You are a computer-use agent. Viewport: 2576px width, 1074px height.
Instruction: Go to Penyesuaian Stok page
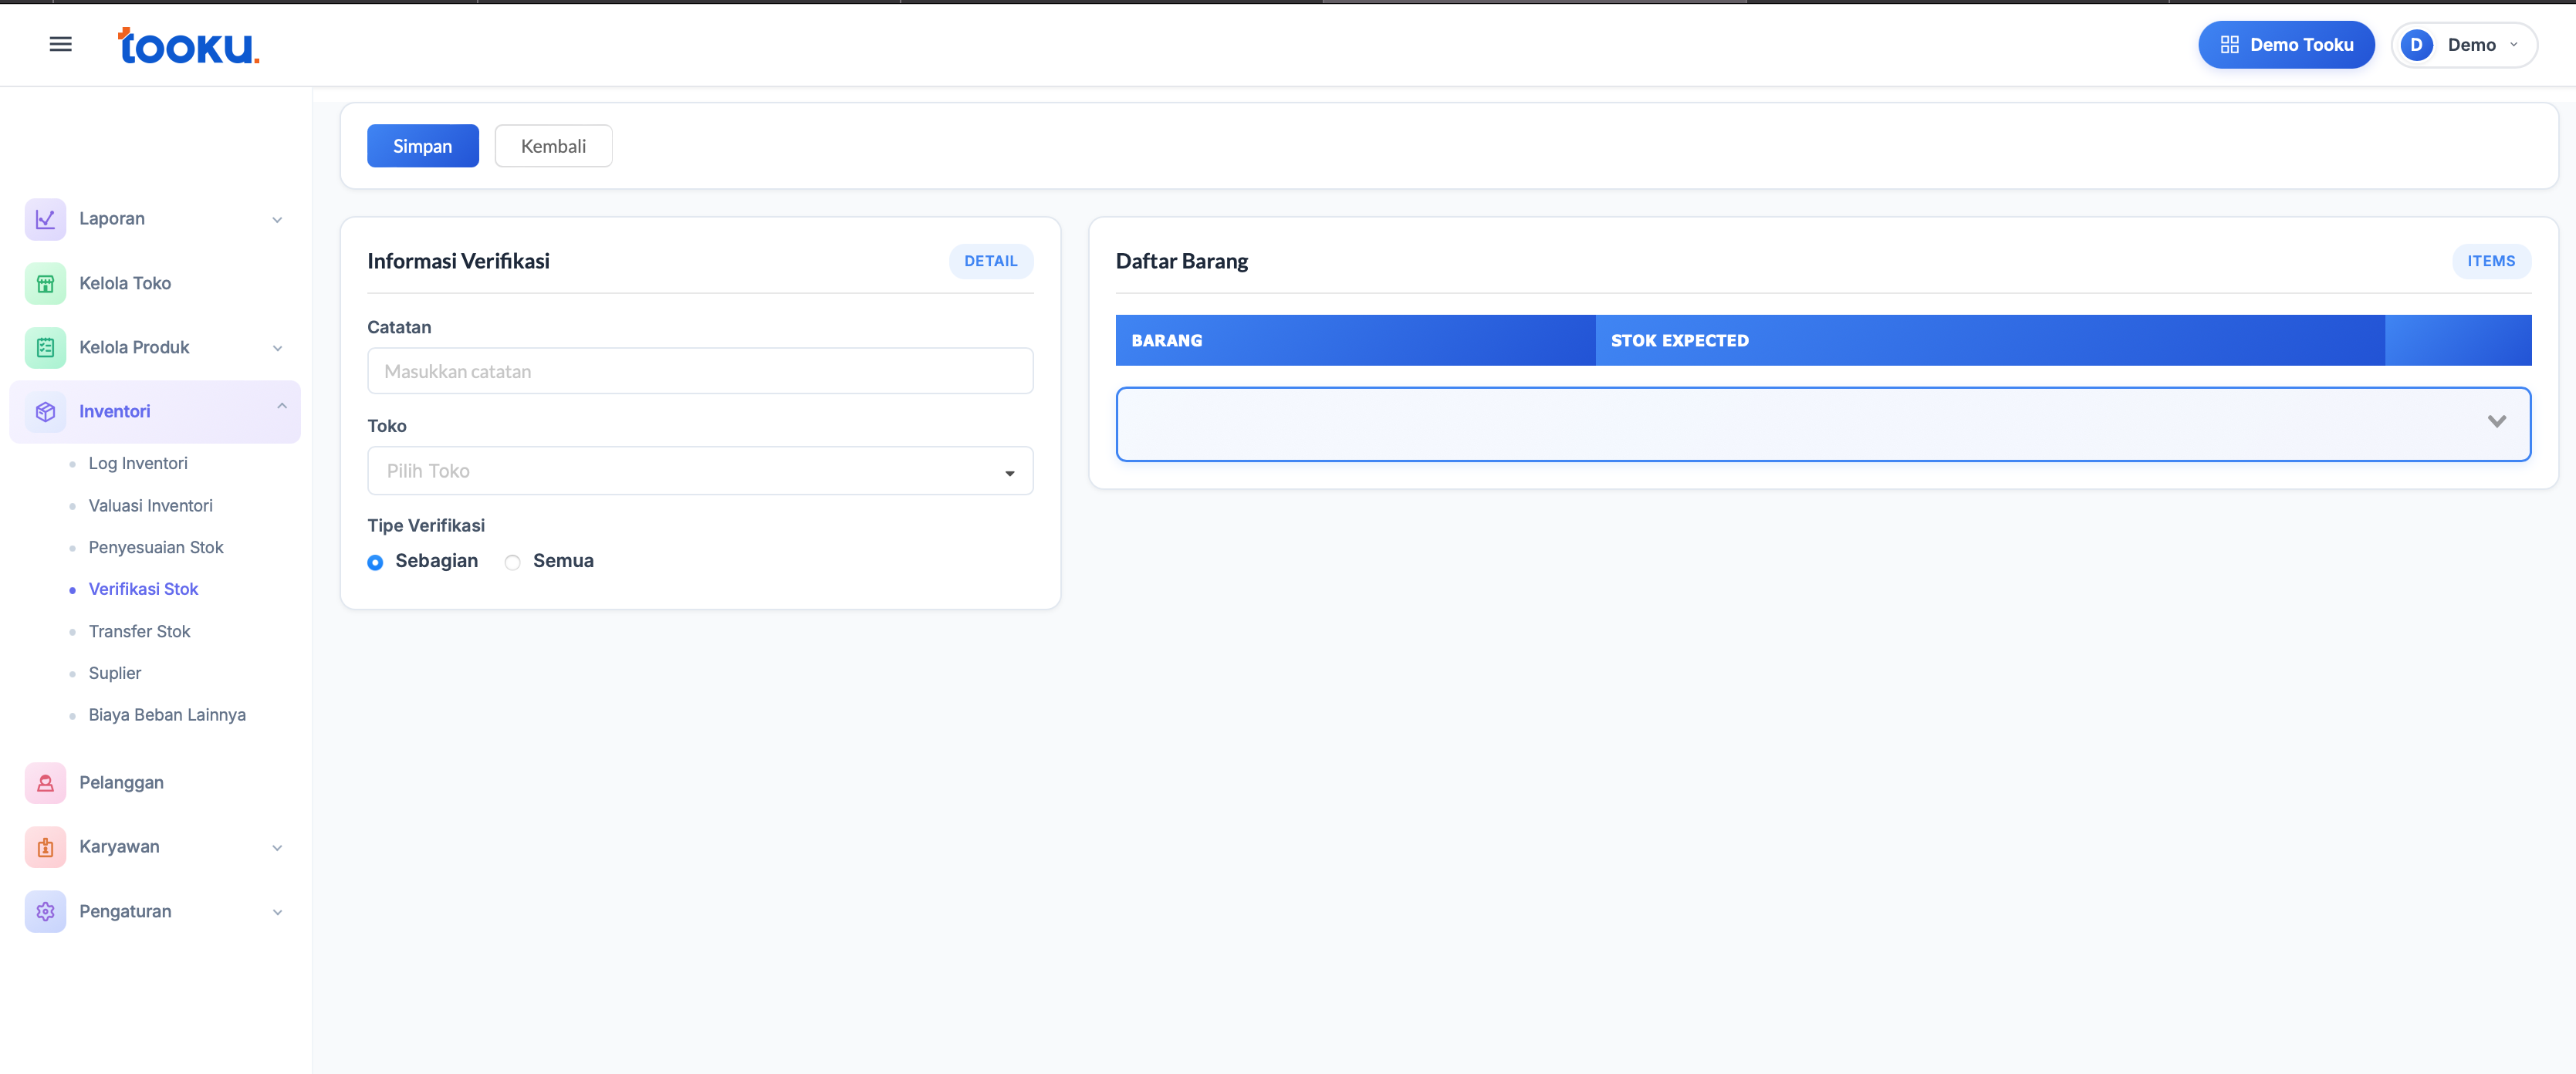156,547
